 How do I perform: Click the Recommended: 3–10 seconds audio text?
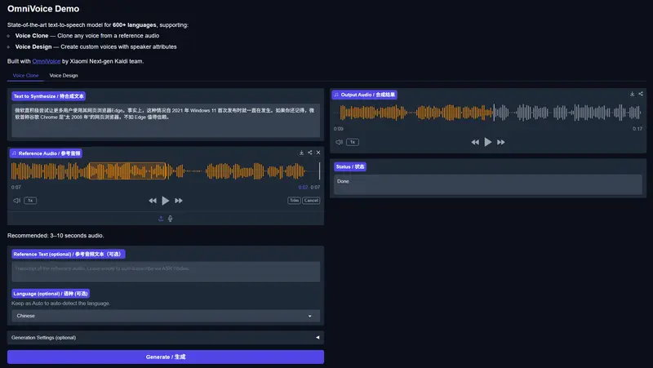[x=56, y=236]
